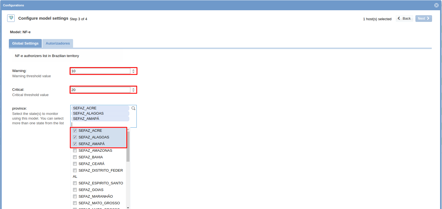Switch to the Autorizadores tab
The height and width of the screenshot is (209, 442).
[x=58, y=43]
